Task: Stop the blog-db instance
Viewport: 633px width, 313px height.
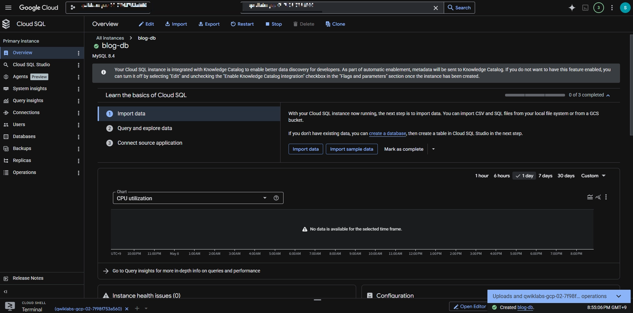Action: click(274, 24)
